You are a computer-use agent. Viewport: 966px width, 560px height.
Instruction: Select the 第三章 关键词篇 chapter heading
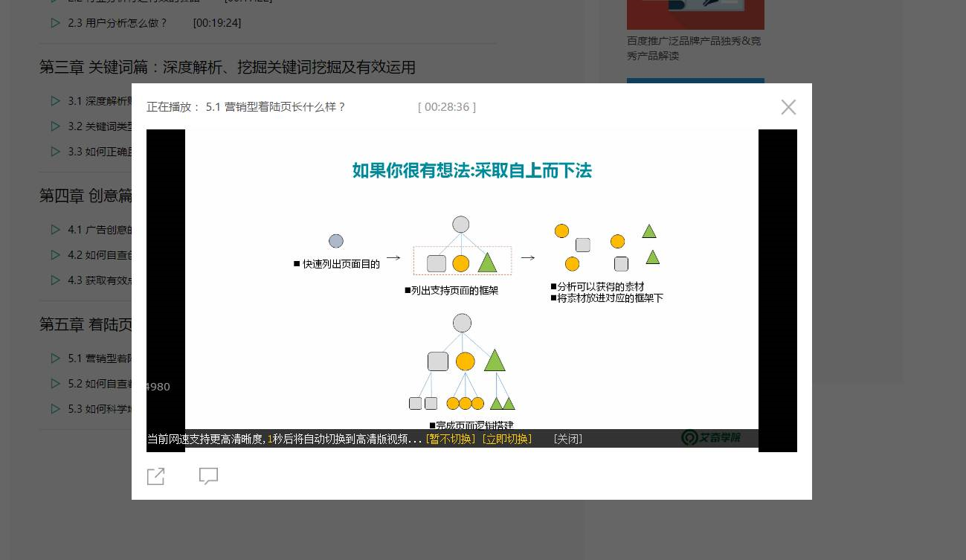(x=227, y=68)
